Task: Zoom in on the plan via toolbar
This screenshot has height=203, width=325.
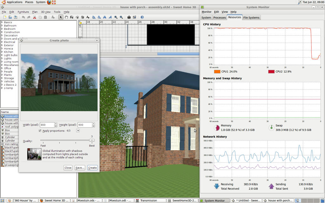Action: tap(116, 17)
